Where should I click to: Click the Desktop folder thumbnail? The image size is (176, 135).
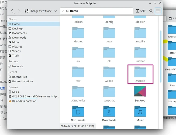point(140,92)
